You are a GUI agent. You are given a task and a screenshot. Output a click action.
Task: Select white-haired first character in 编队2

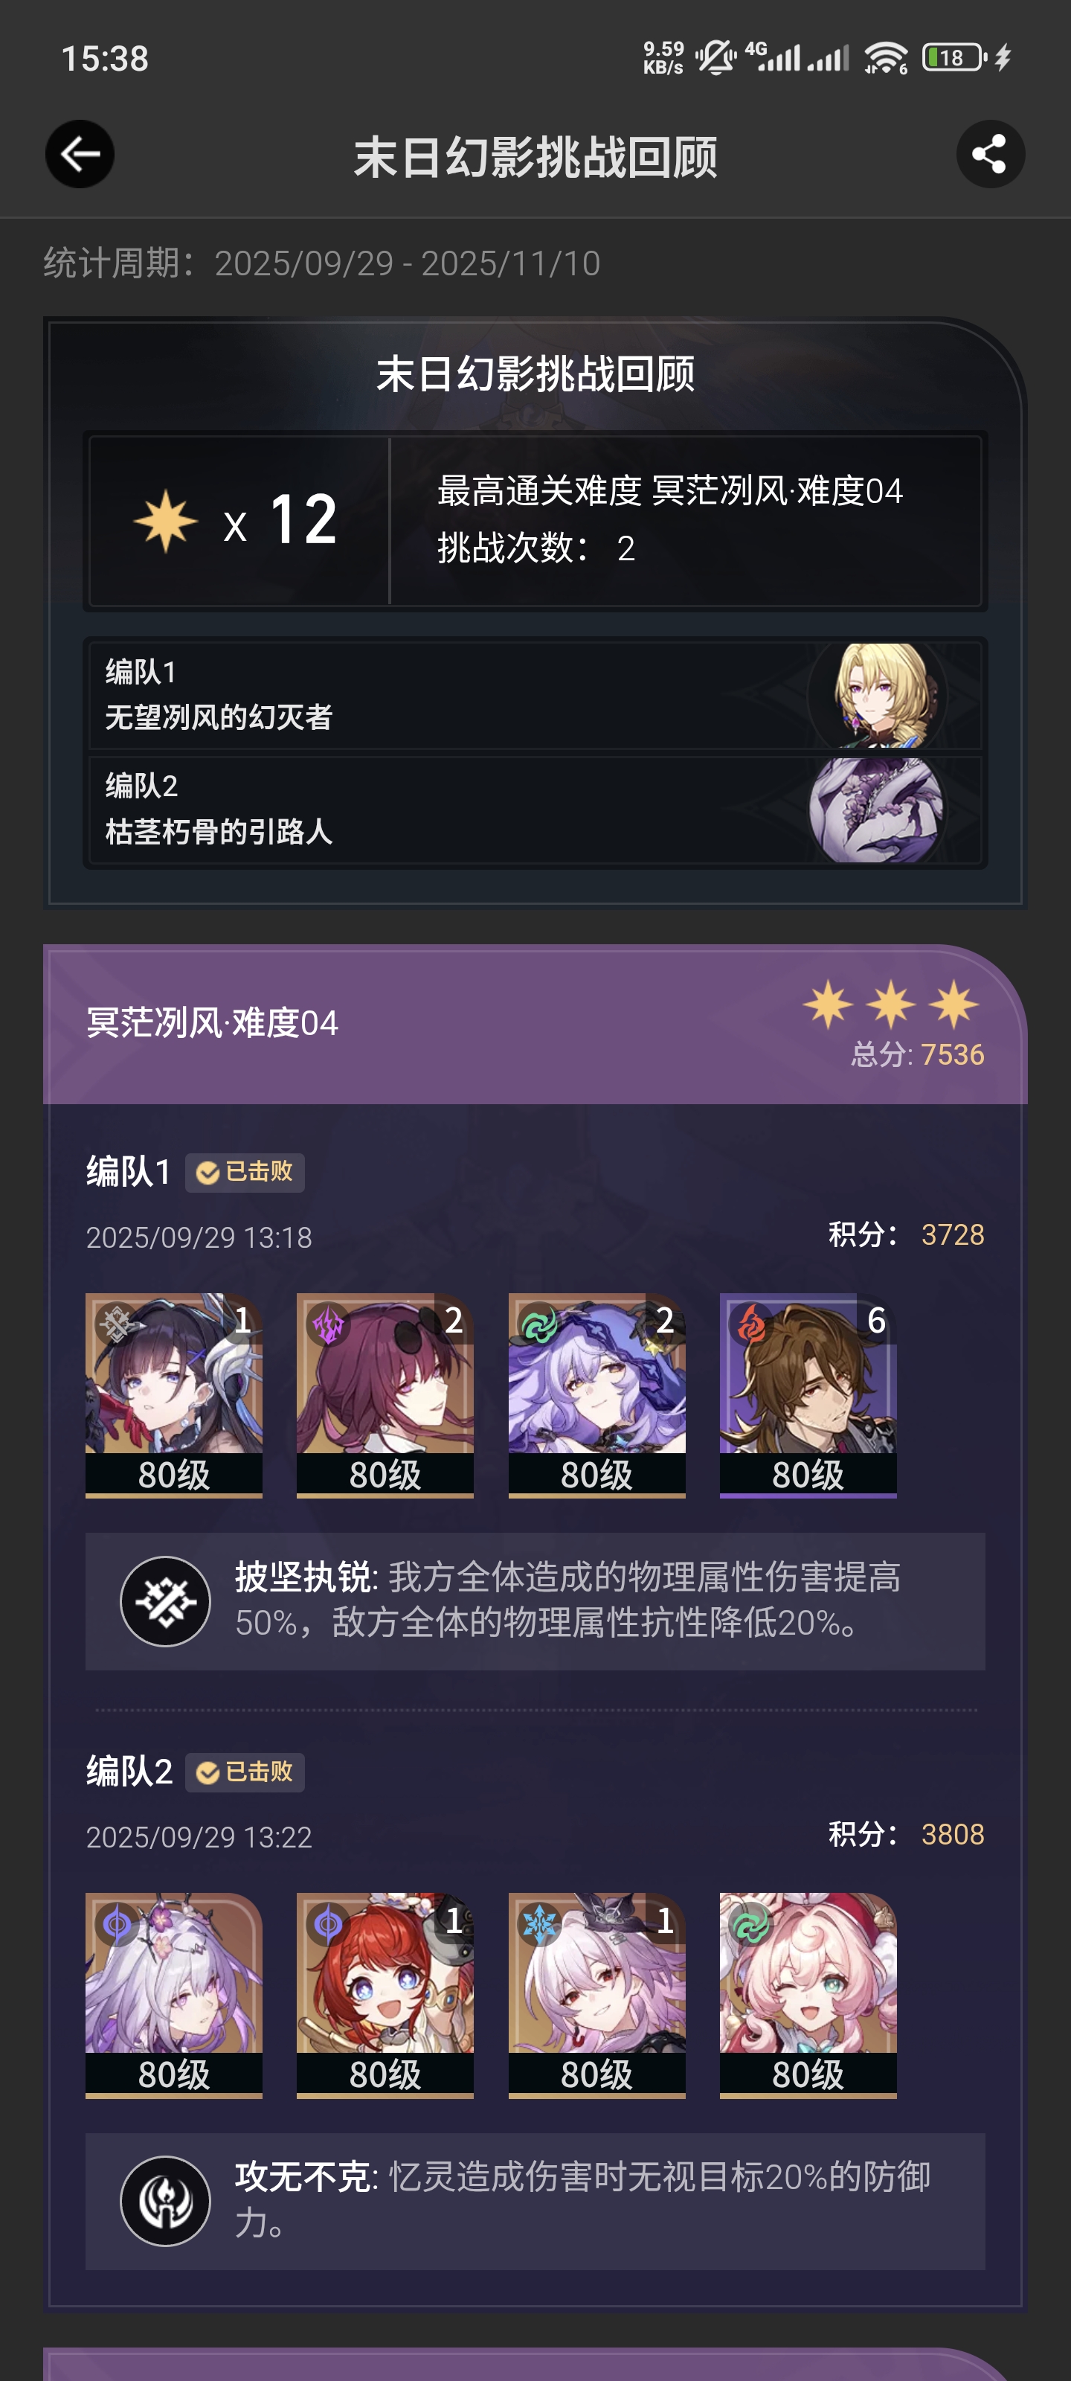point(174,1996)
